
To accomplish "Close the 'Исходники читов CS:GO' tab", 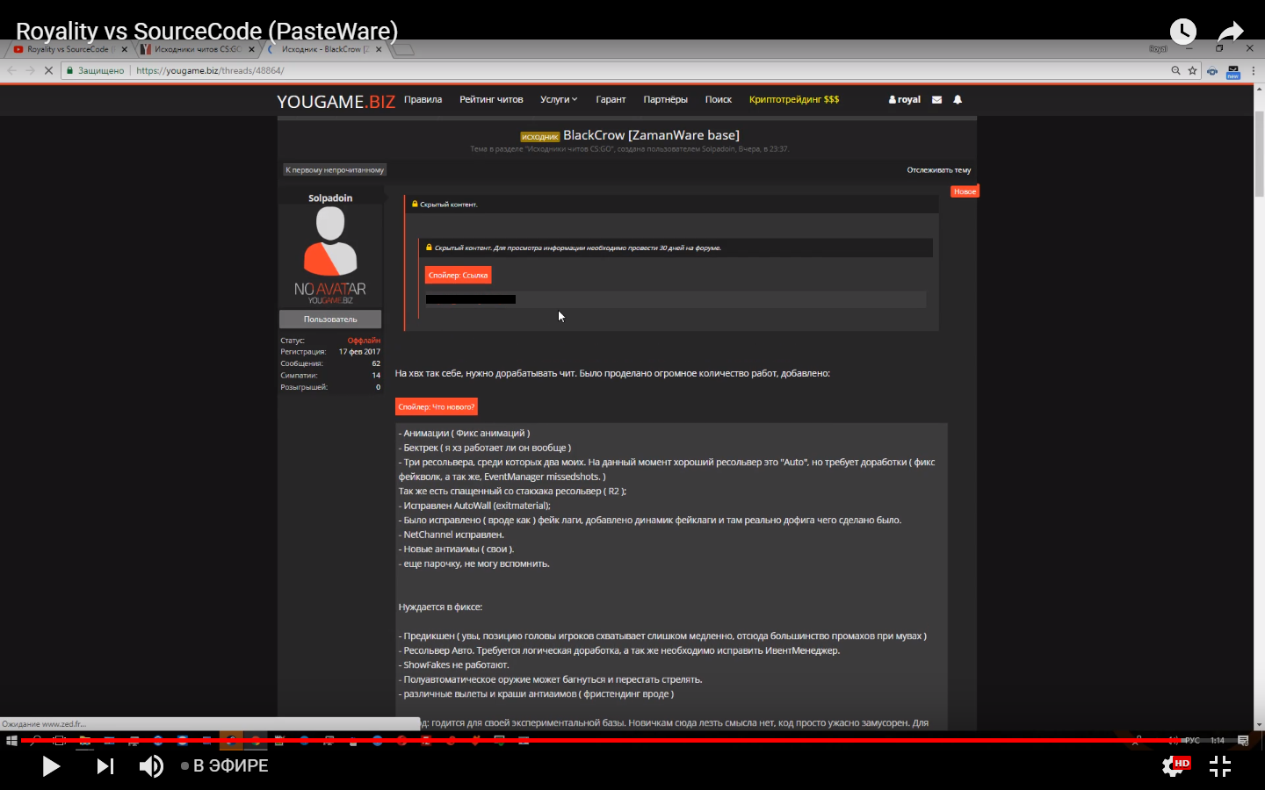I will pos(252,49).
